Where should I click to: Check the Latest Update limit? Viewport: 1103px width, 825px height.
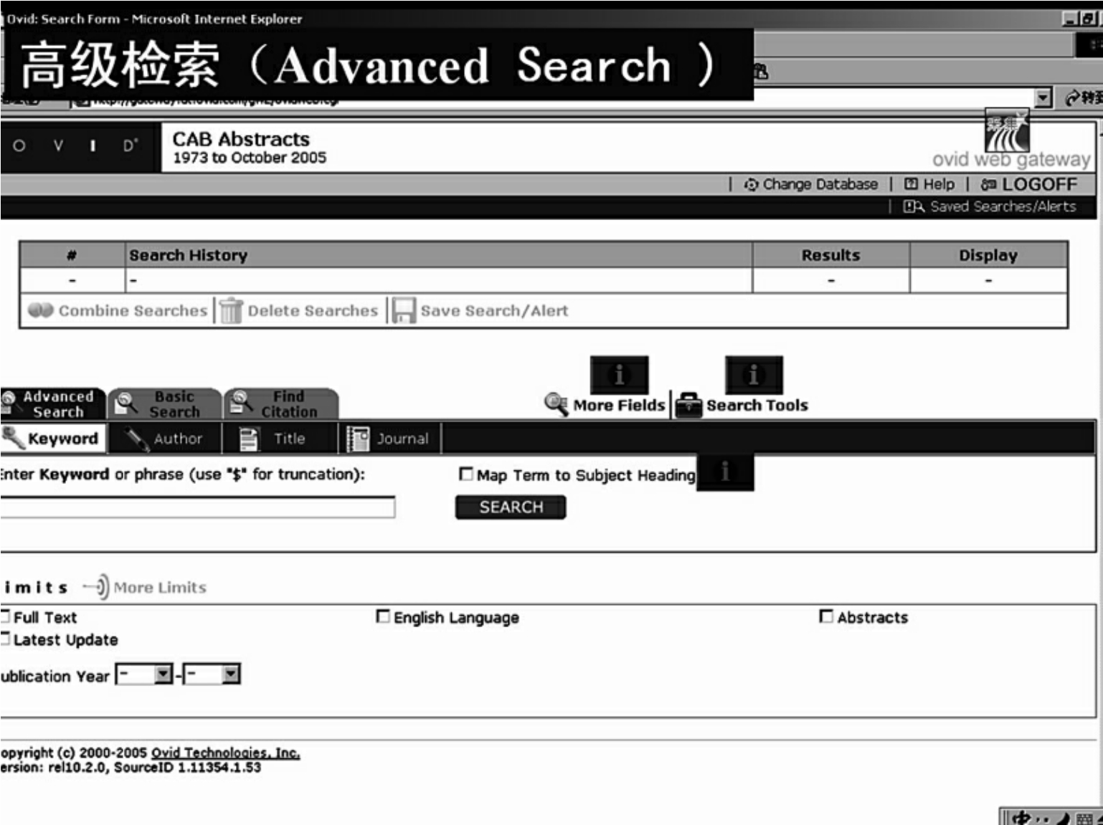click(5, 639)
